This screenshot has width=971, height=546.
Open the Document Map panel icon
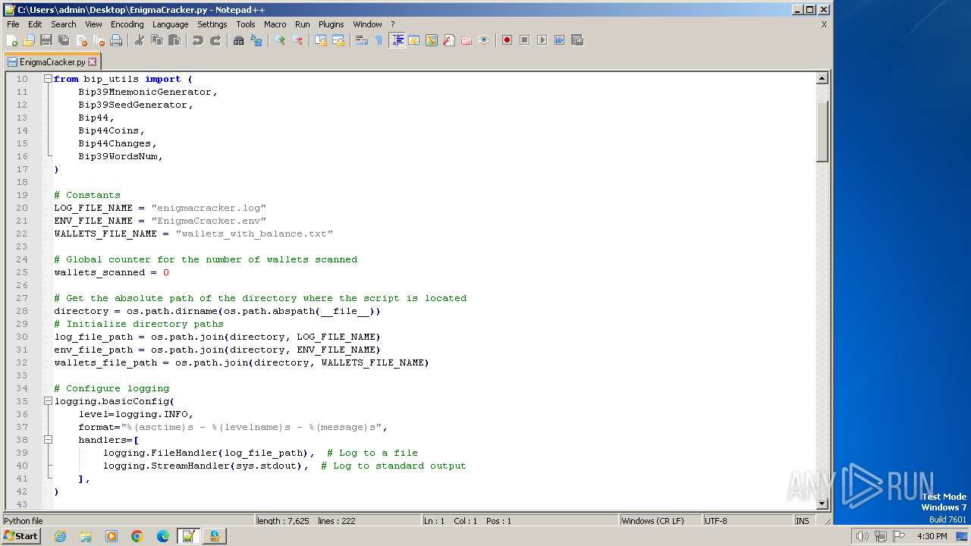(432, 40)
